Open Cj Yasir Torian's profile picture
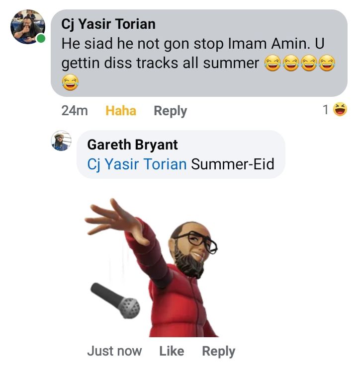This screenshot has width=358, height=367. pyautogui.click(x=28, y=27)
